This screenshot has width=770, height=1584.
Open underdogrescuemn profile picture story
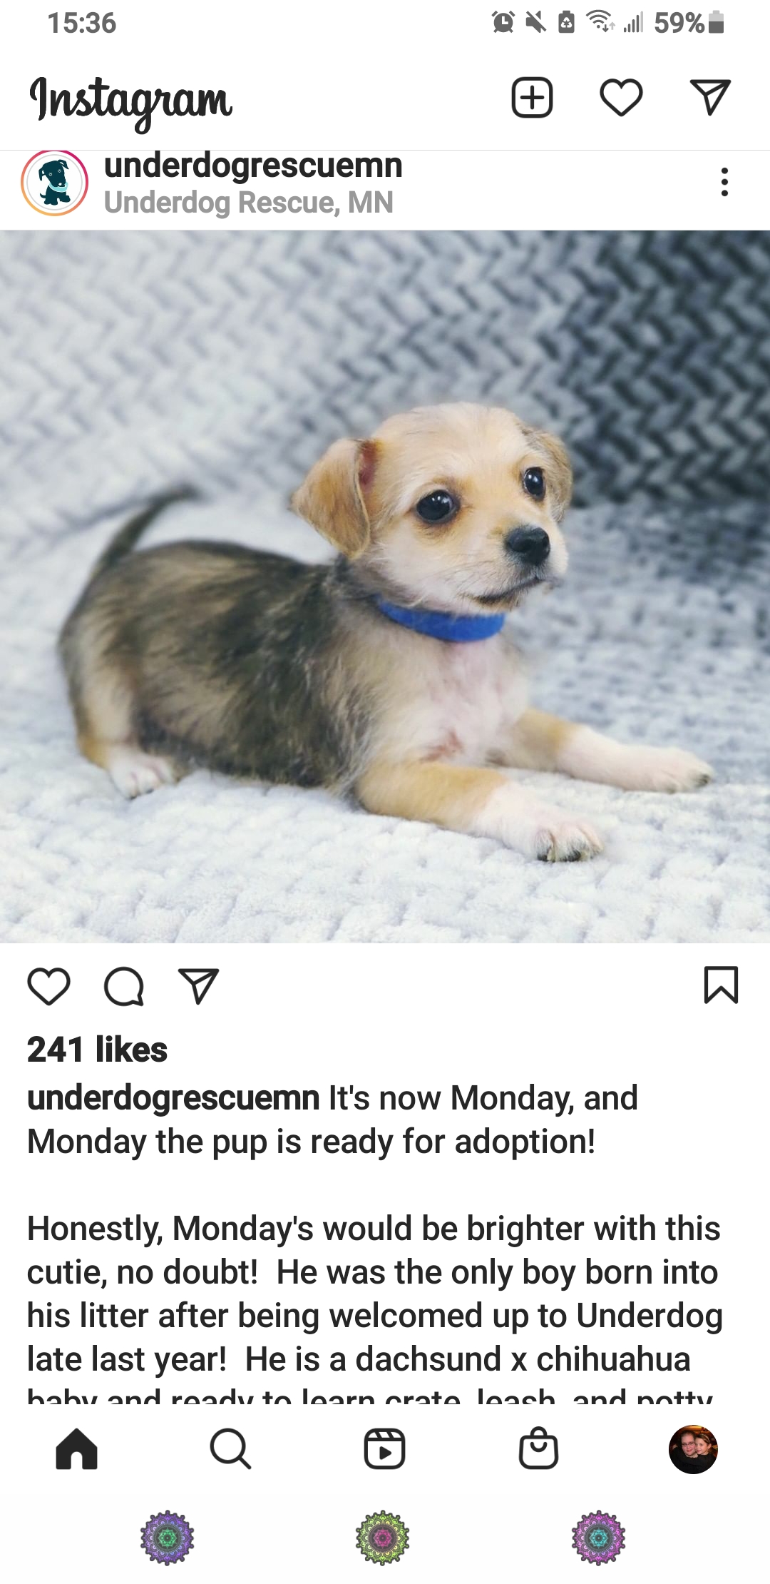click(55, 183)
